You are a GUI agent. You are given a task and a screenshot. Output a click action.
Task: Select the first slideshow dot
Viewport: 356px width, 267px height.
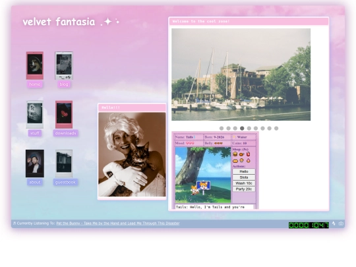point(222,129)
